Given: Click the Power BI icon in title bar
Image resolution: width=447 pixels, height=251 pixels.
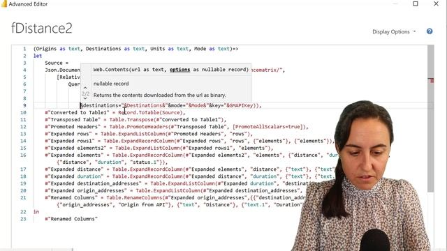Looking at the screenshot, I should point(3,3).
